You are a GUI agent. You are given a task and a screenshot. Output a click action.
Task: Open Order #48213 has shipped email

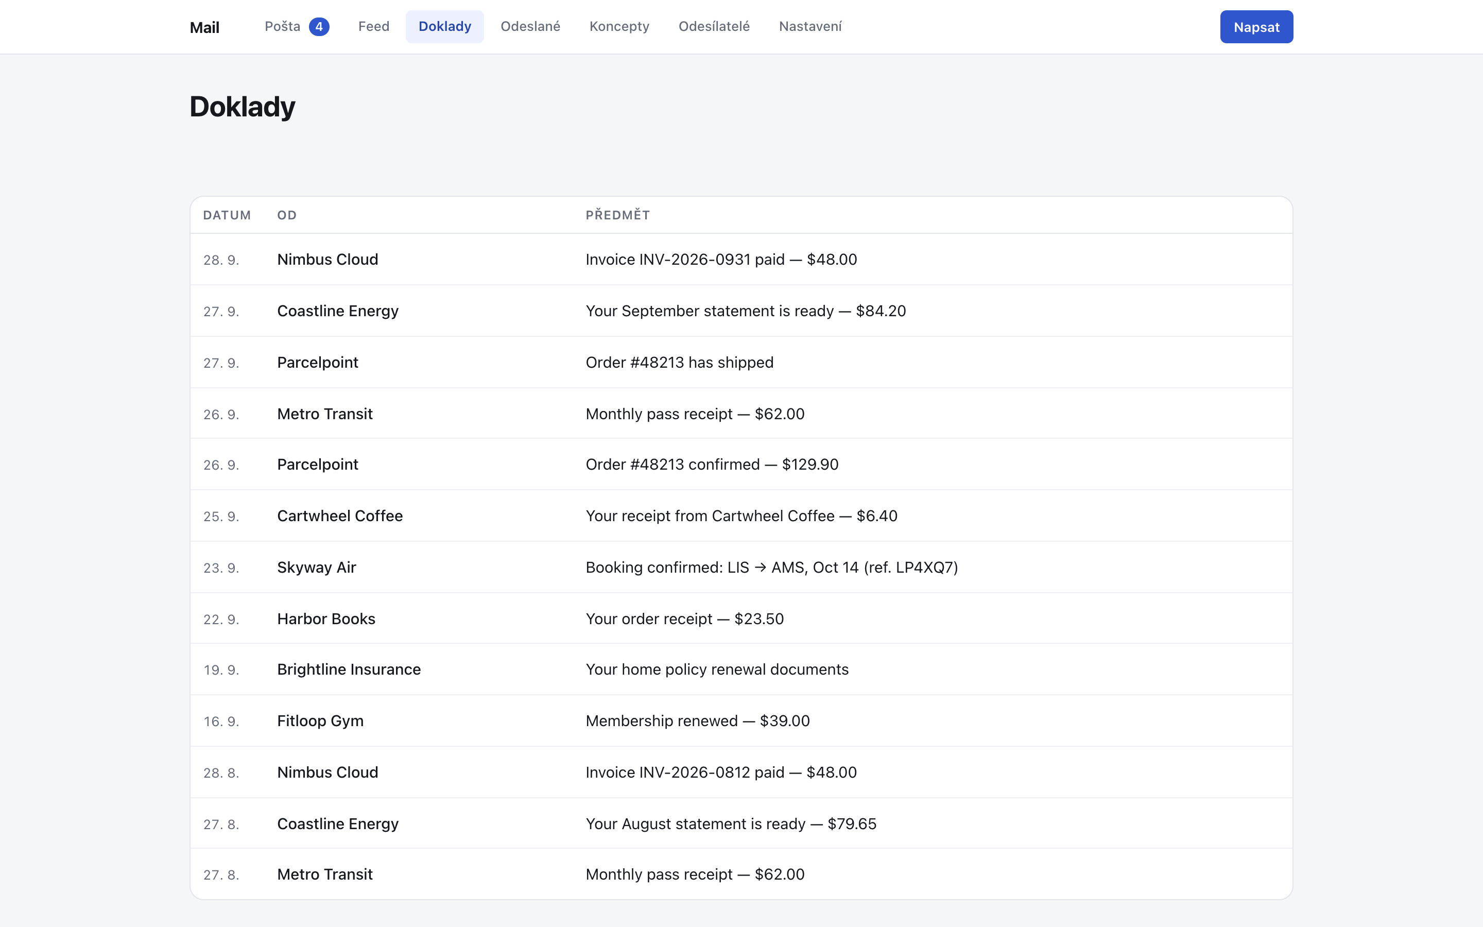[x=741, y=363]
